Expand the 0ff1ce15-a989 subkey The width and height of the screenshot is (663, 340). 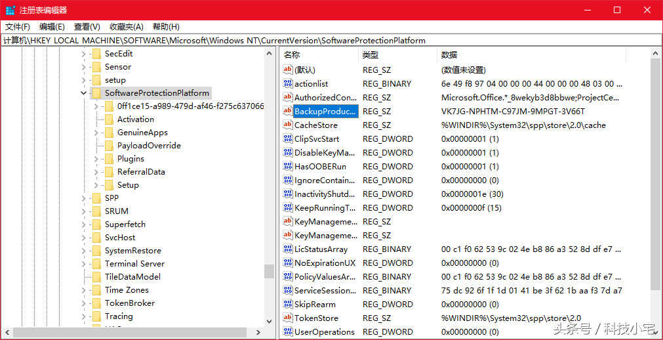pos(96,106)
